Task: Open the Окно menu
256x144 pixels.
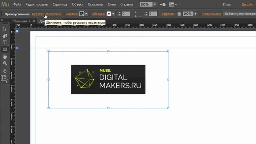Action: click(x=112, y=4)
